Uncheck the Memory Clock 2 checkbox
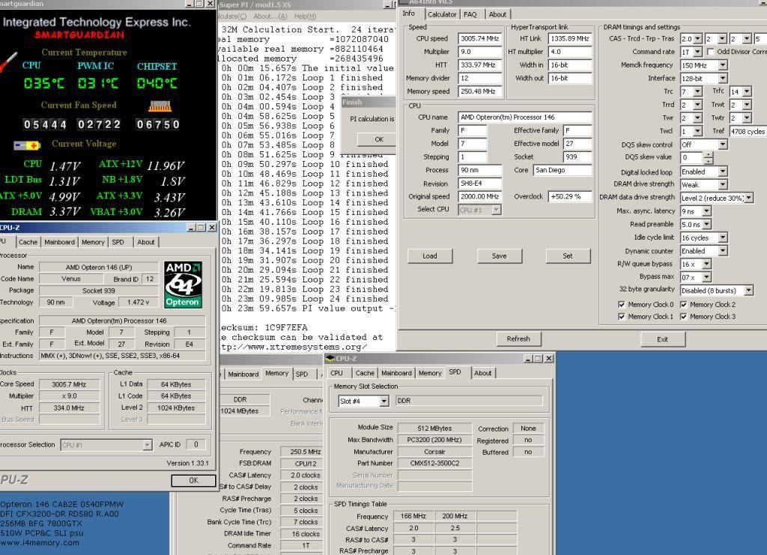Viewport: 767px width, 555px height. click(x=683, y=304)
